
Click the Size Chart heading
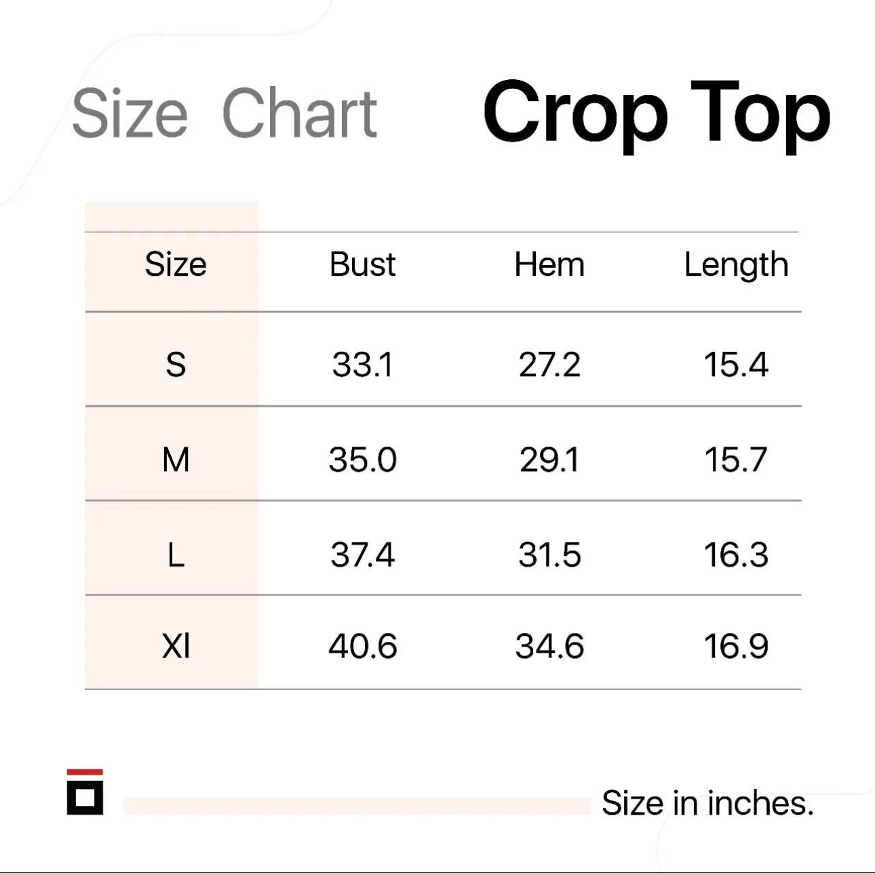tap(225, 113)
